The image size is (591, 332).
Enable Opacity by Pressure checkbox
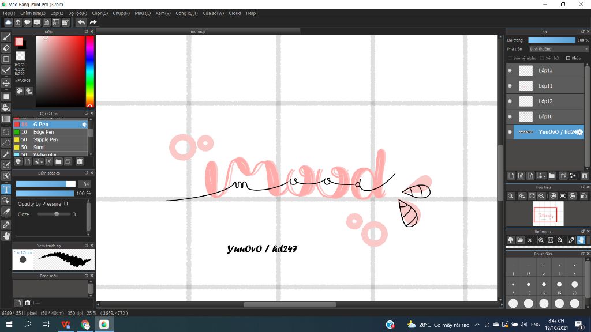66,203
